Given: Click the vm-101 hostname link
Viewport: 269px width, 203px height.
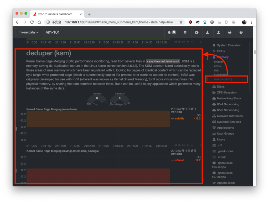Looking at the screenshot, I should tap(53, 32).
